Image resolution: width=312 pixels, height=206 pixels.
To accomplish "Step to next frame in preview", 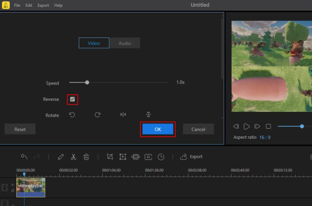I will coord(257,126).
